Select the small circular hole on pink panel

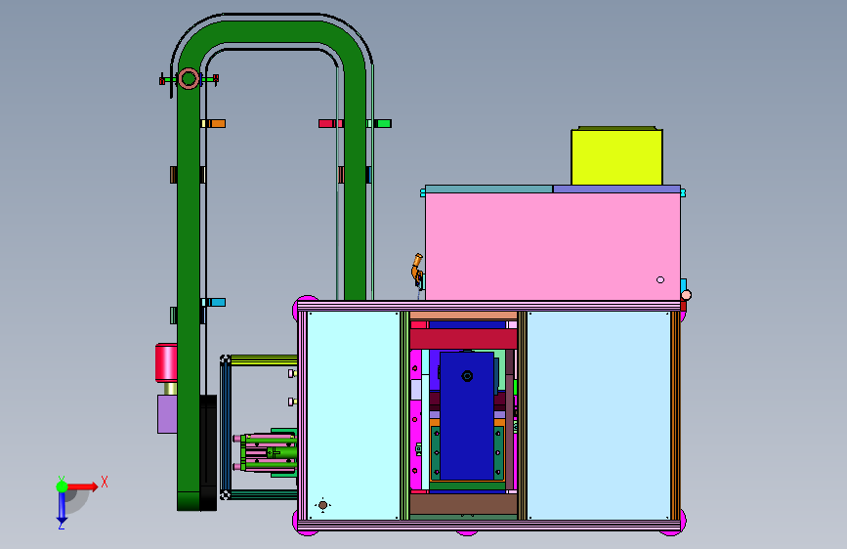[x=660, y=280]
